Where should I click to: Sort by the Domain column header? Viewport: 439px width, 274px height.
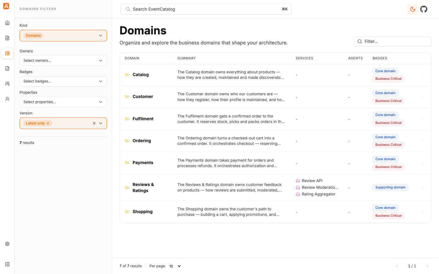[132, 58]
